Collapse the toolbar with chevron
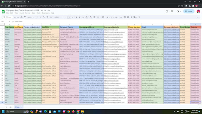Image resolution: width=202 pixels, height=114 pixels. click(x=197, y=17)
